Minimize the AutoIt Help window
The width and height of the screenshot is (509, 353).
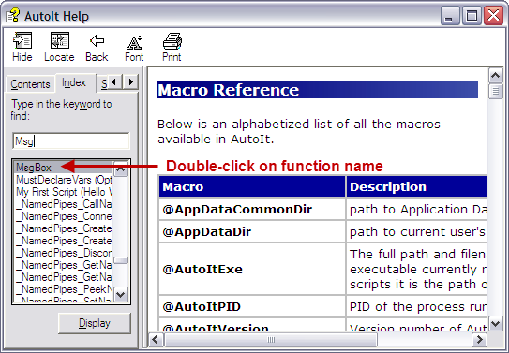point(450,16)
